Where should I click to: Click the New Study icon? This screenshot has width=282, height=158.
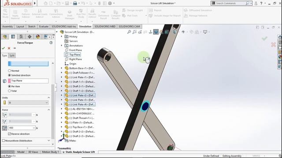pyautogui.click(x=5, y=14)
